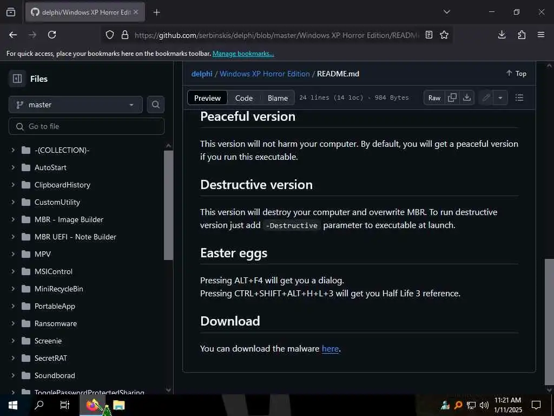This screenshot has width=554, height=416.
Task: Open the SecretRAT folder
Action: point(50,358)
